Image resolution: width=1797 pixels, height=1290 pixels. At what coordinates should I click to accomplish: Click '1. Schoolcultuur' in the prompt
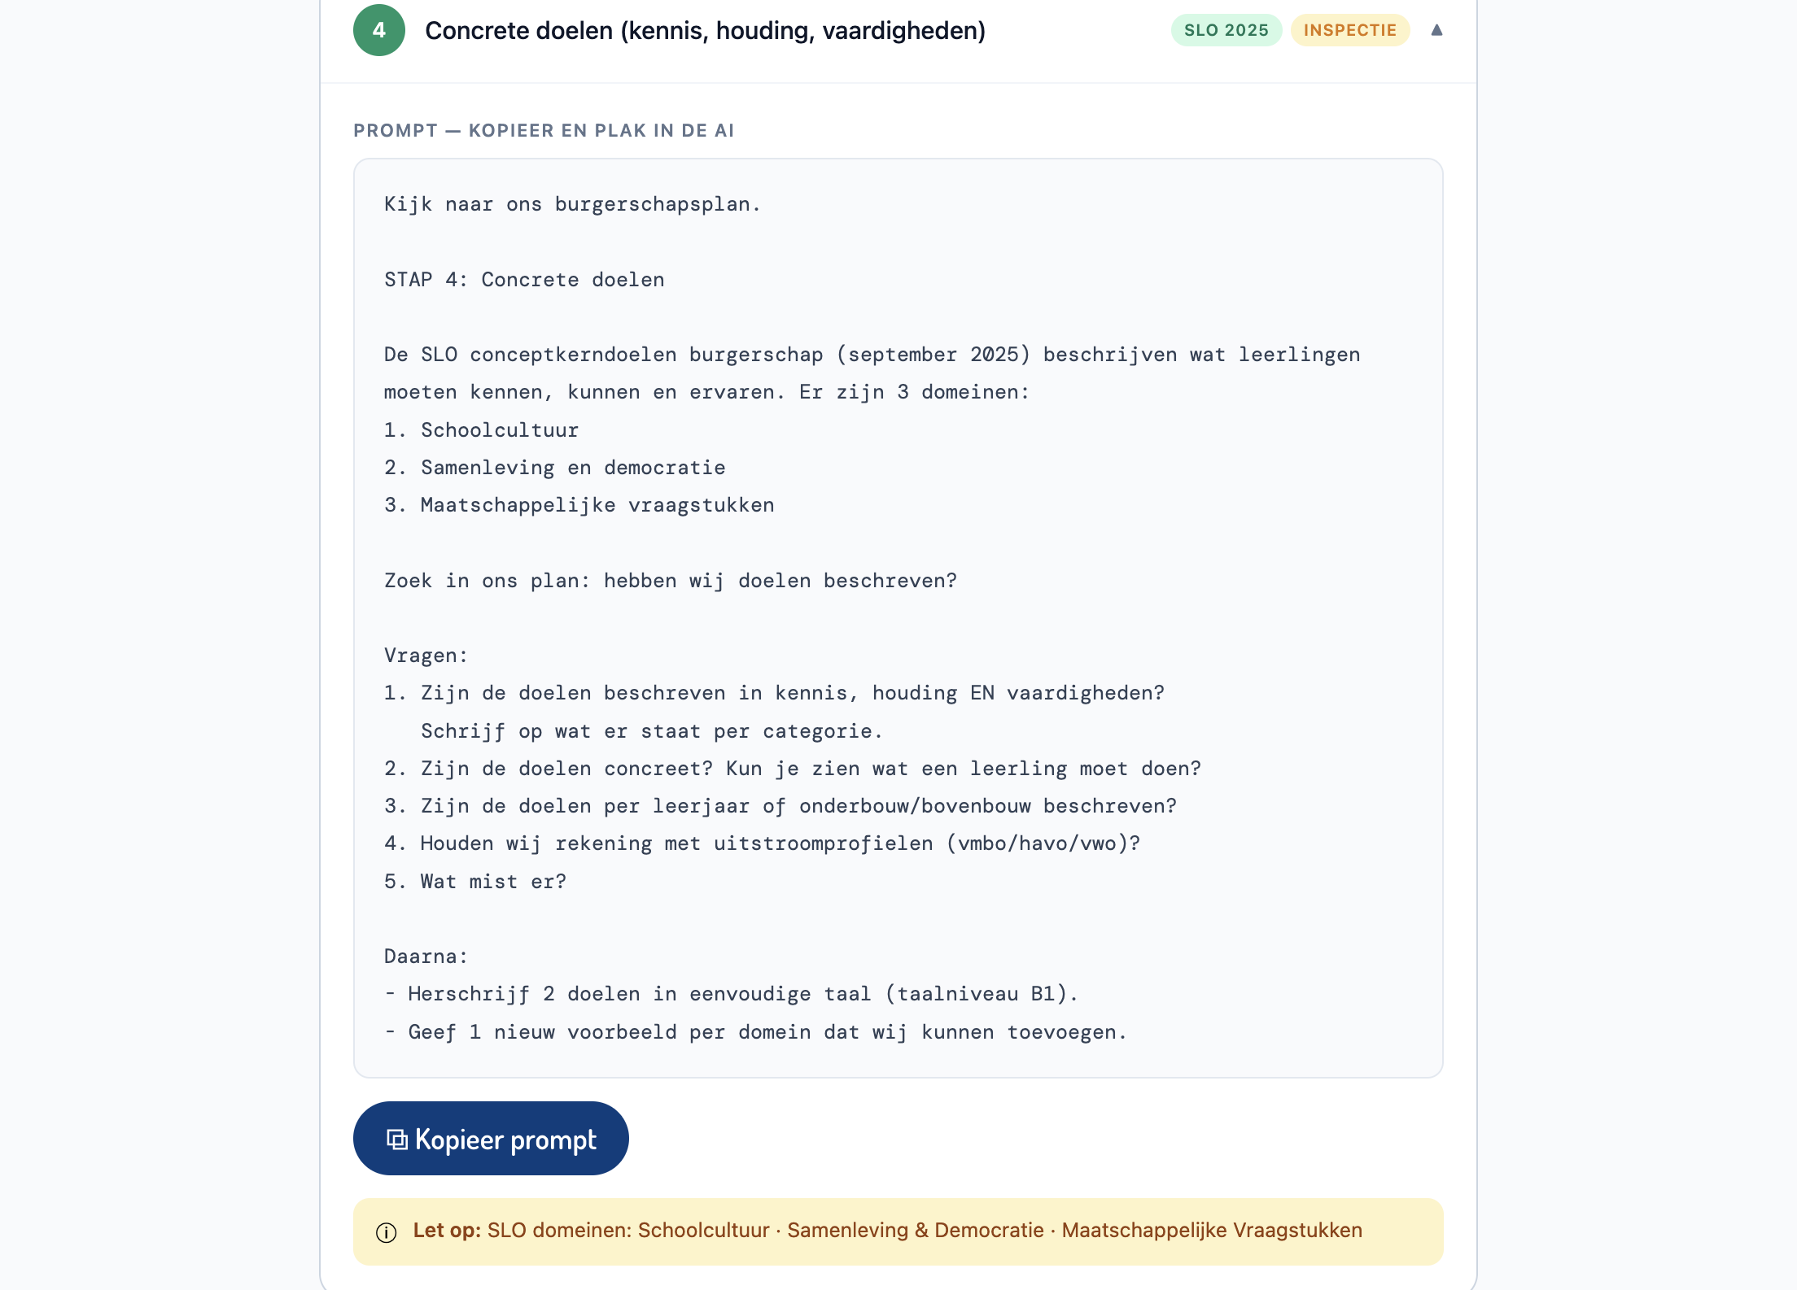481,430
